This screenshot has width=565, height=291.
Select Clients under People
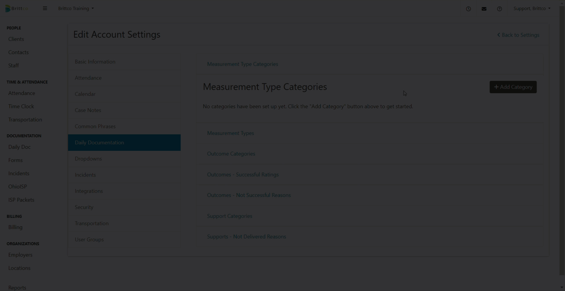click(x=16, y=39)
